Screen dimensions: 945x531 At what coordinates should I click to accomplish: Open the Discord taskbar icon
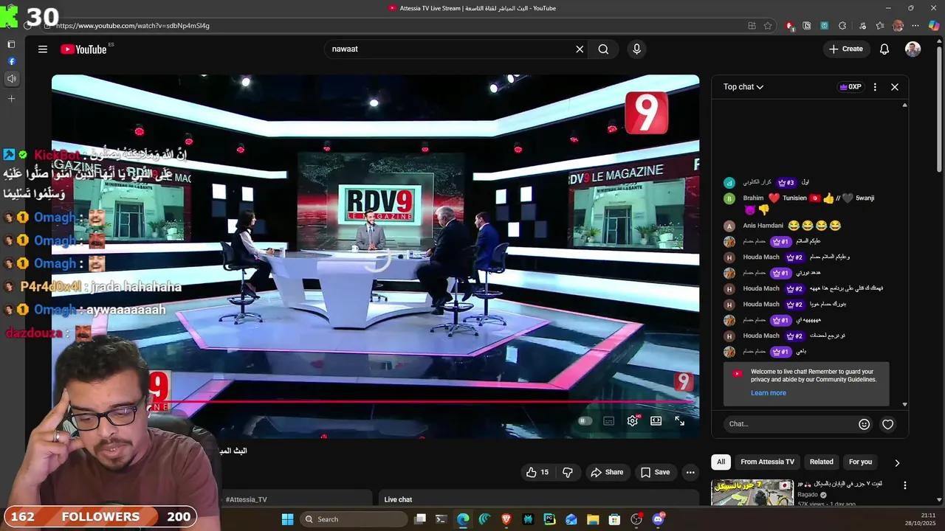coord(659,519)
